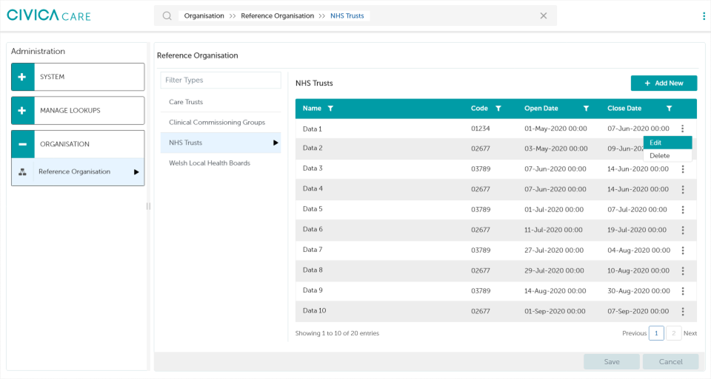Click the Data 5 name cell

tap(313, 209)
